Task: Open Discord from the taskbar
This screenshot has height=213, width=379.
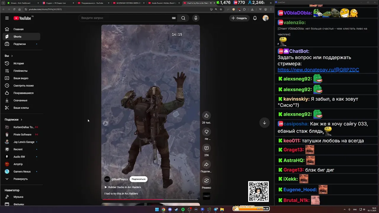Action: [x=170, y=209]
